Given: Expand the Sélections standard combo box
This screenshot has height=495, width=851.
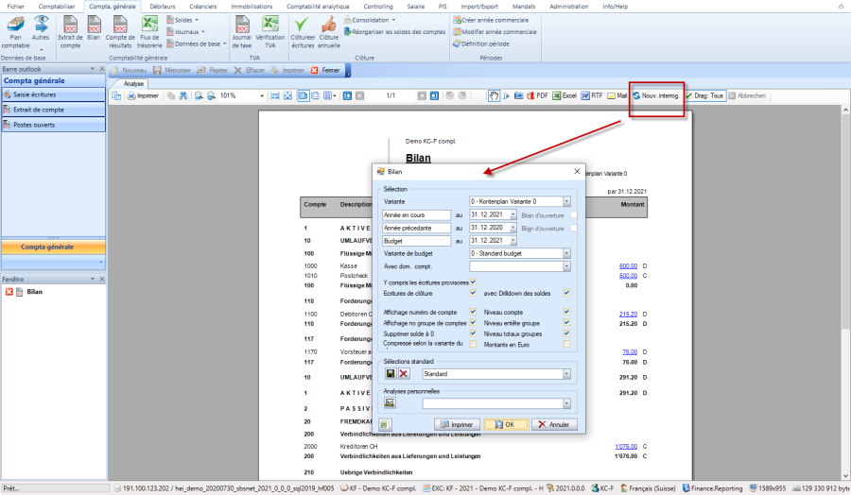Looking at the screenshot, I should (x=566, y=373).
